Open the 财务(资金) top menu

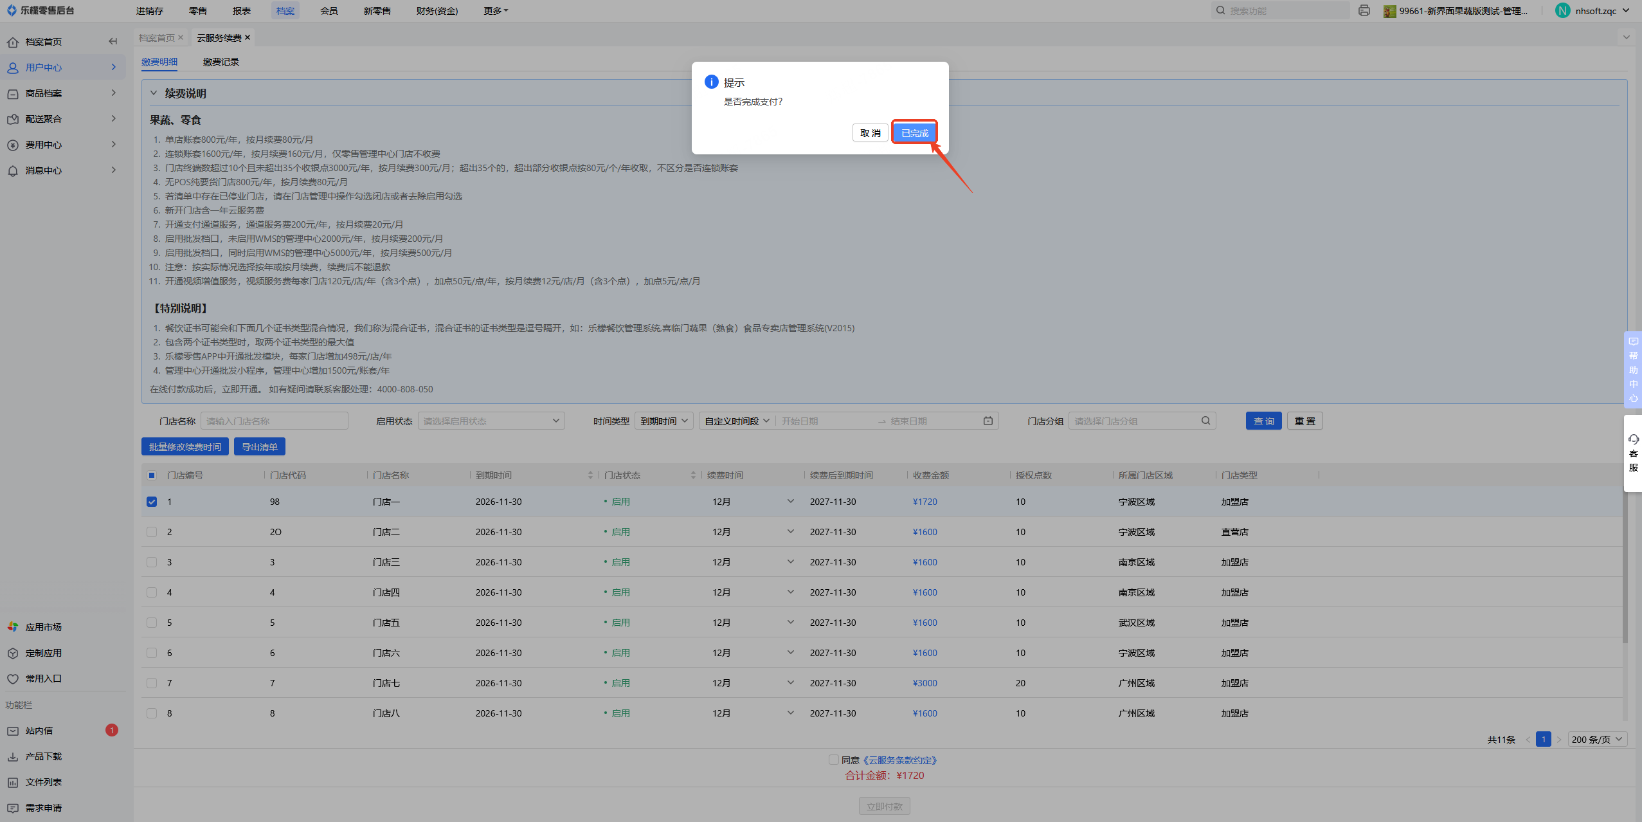tap(437, 10)
